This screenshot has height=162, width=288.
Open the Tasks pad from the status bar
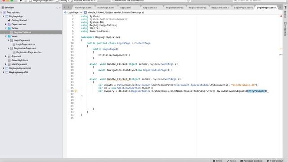coord(231,161)
